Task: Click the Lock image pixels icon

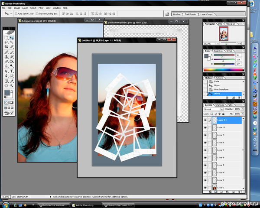Action: [215, 114]
